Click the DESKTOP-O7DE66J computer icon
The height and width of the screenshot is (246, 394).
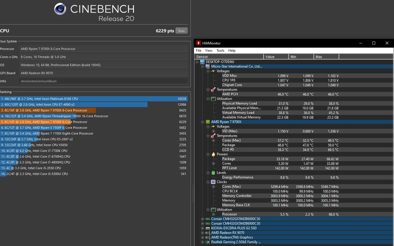pyautogui.click(x=202, y=62)
